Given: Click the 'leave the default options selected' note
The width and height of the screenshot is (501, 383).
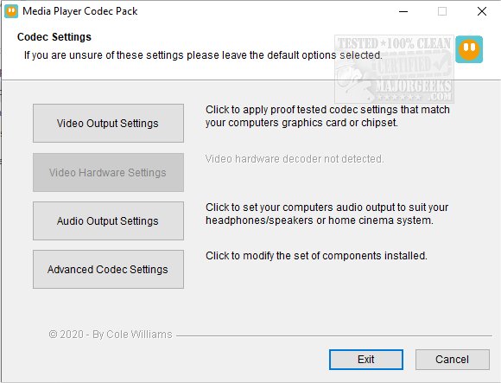Looking at the screenshot, I should pos(203,55).
